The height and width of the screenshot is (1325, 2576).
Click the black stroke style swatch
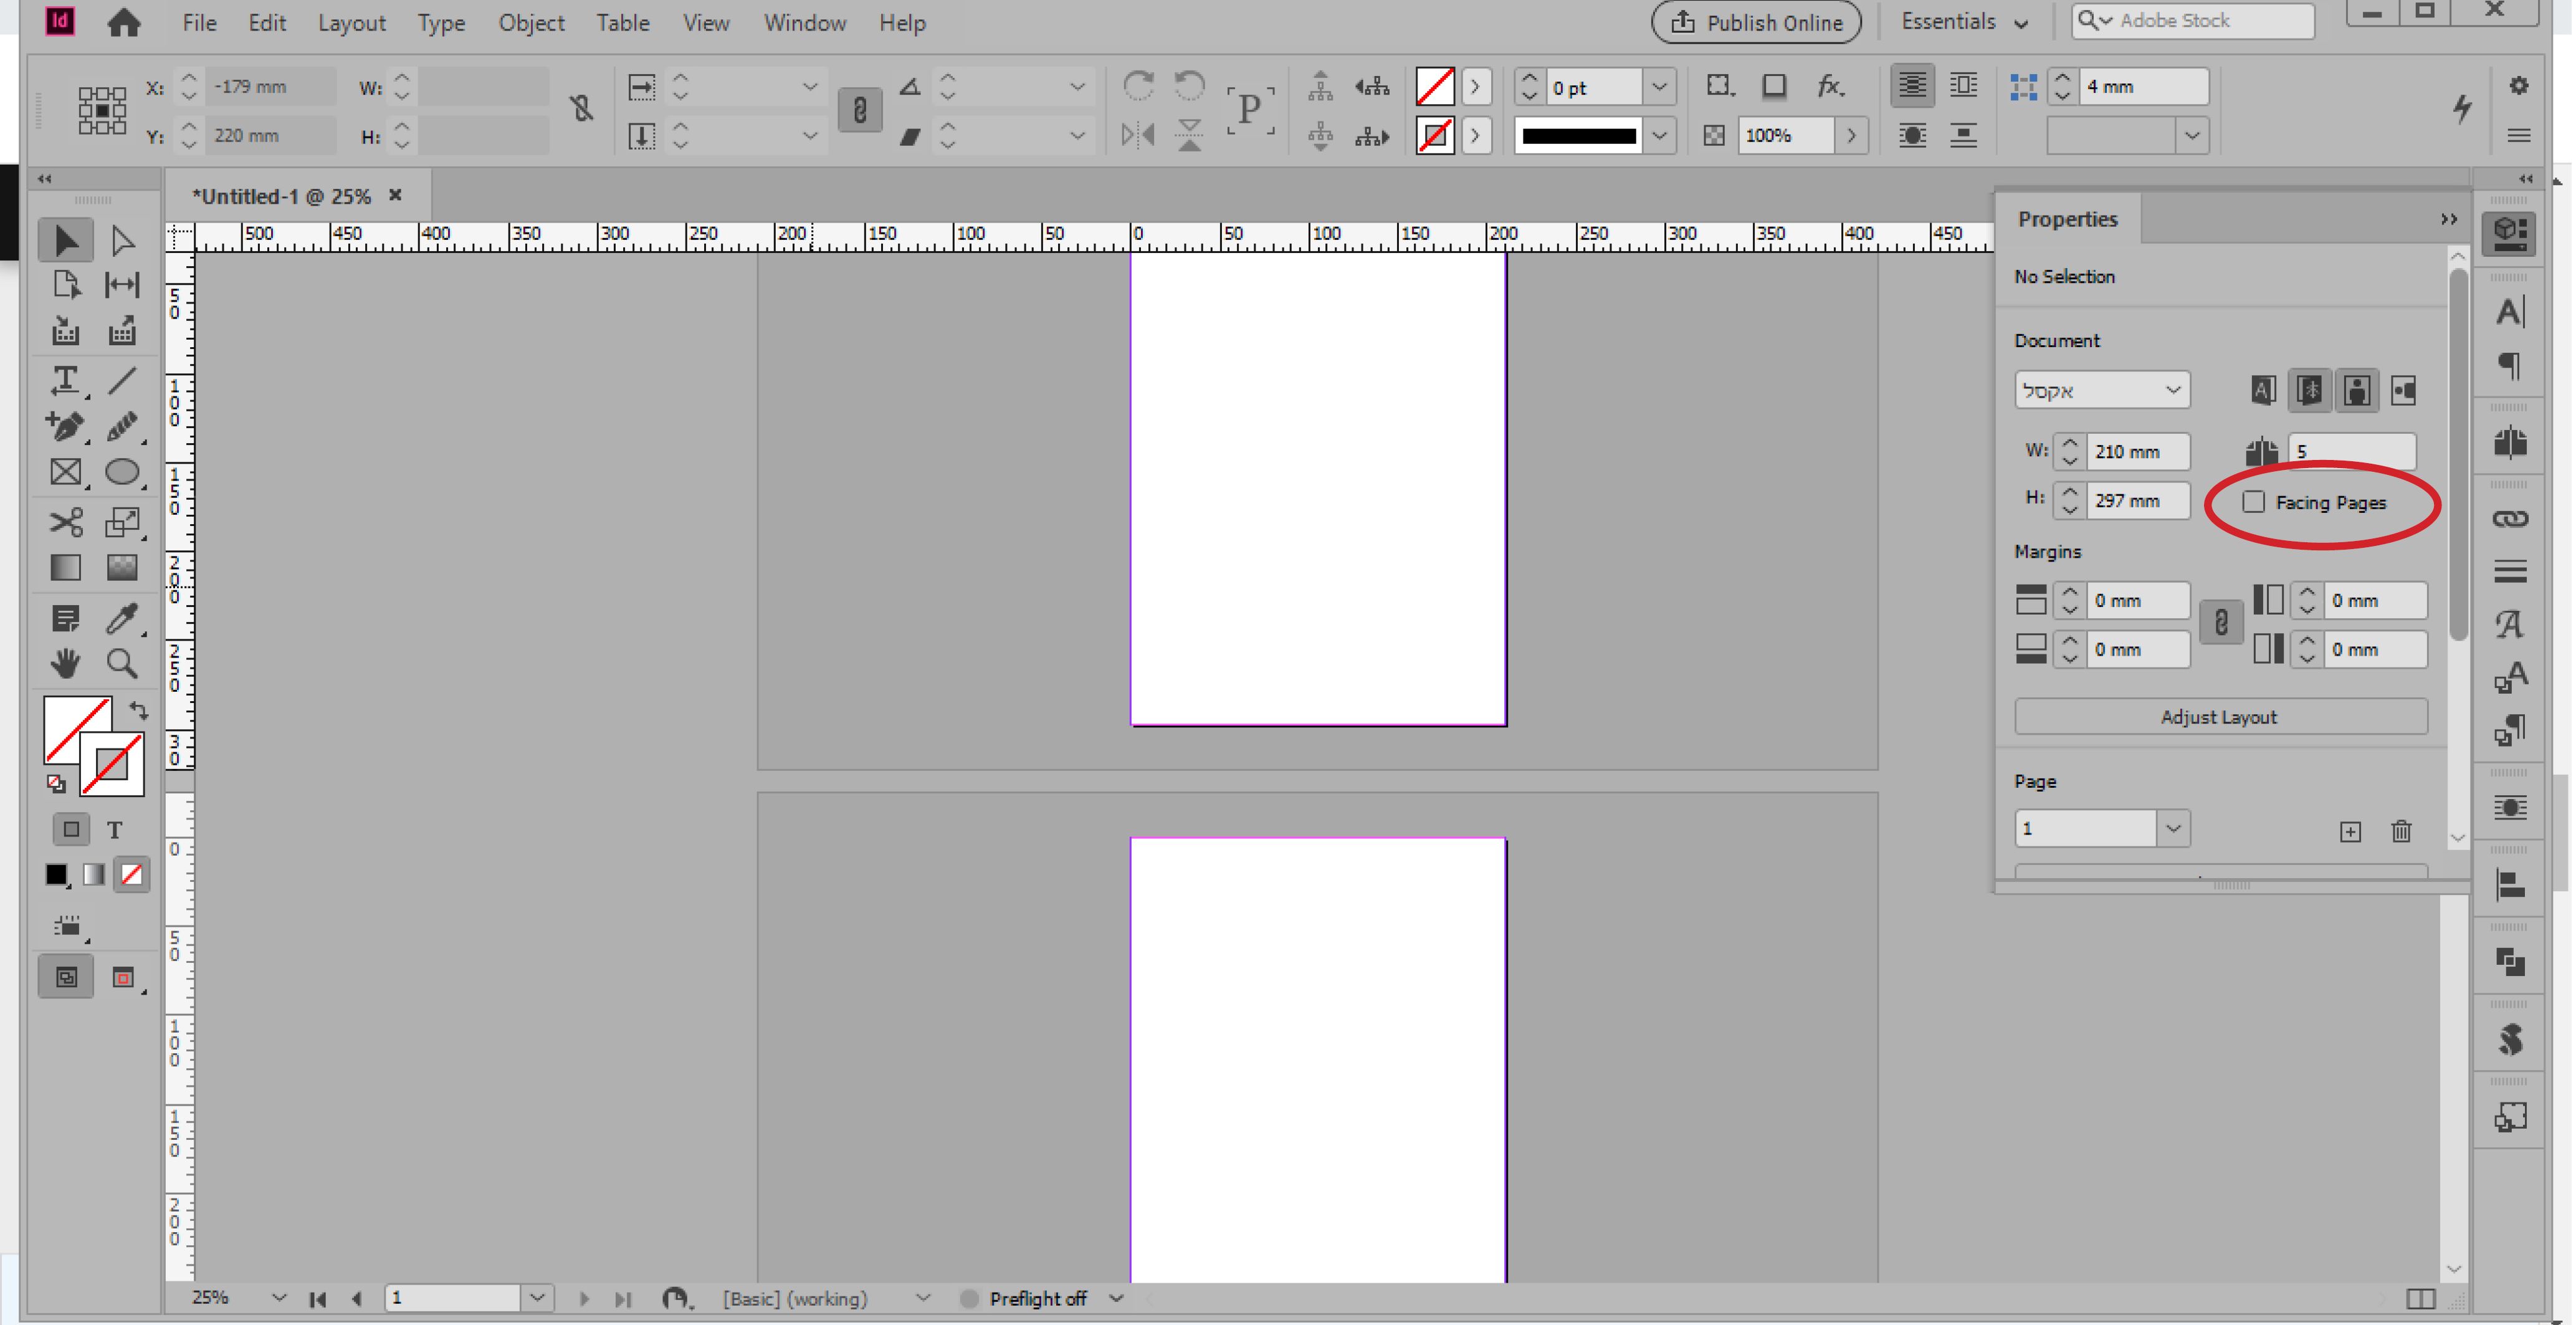[1579, 135]
